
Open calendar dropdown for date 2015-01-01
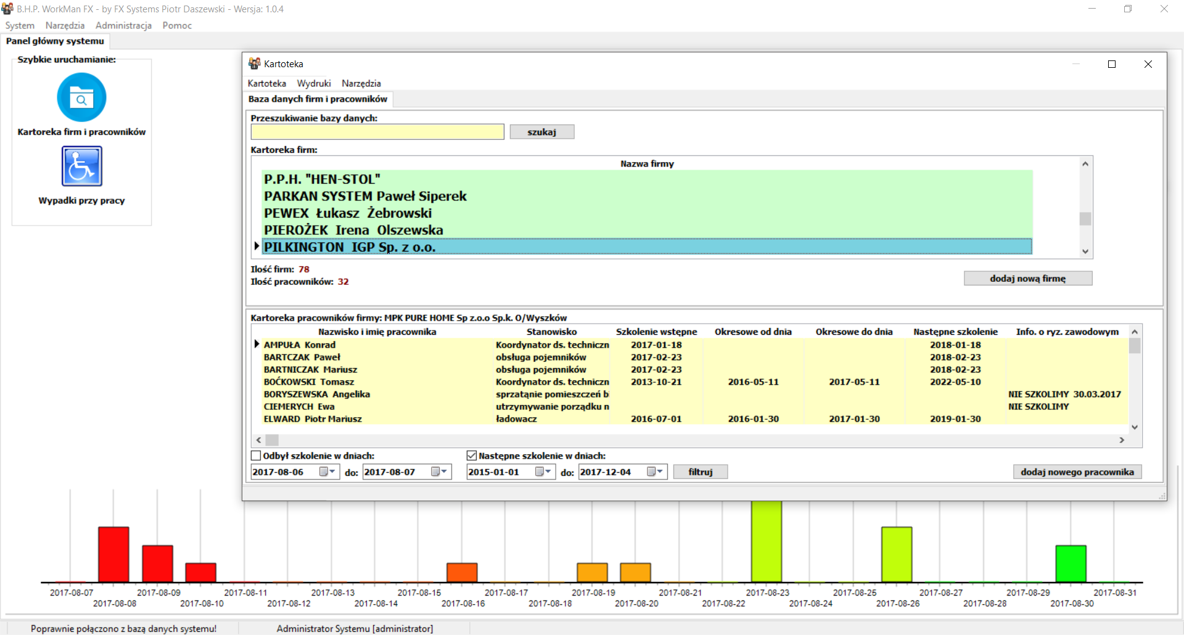point(543,472)
